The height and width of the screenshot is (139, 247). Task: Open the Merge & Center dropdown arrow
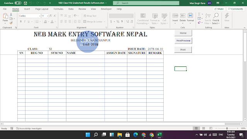[x=105, y=22]
